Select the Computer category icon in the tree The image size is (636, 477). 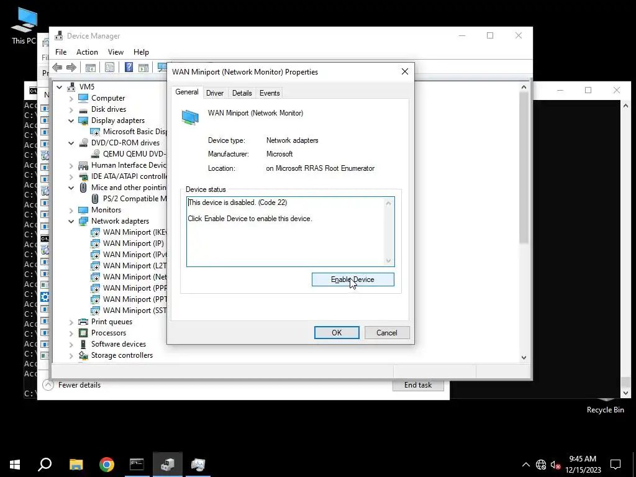click(83, 98)
